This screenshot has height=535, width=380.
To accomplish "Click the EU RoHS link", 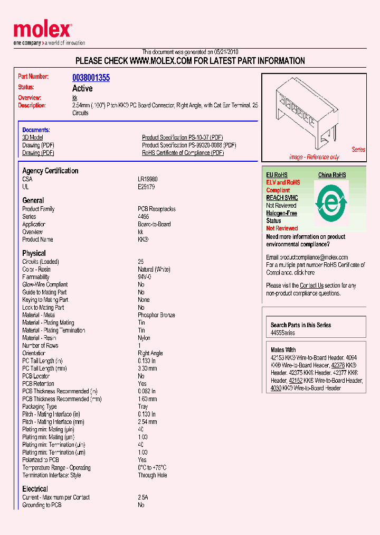I will 277,175.
